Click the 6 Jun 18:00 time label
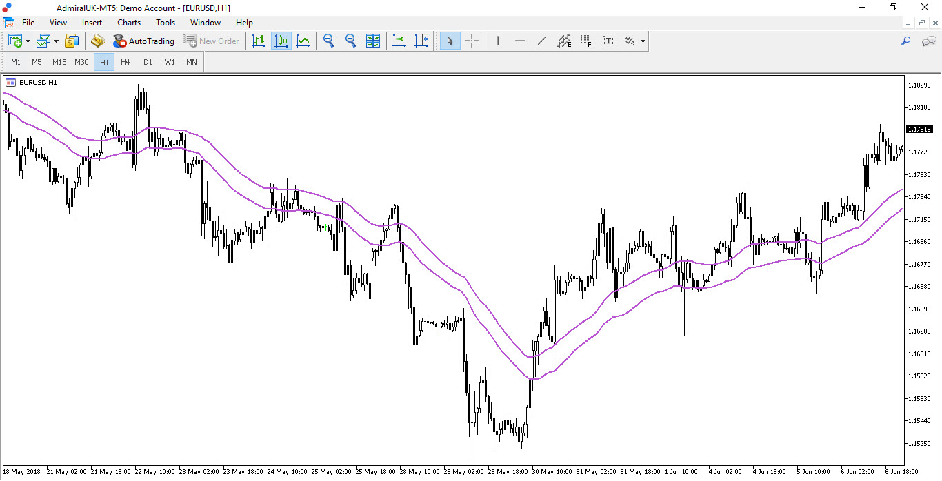The height and width of the screenshot is (481, 942). pyautogui.click(x=900, y=472)
